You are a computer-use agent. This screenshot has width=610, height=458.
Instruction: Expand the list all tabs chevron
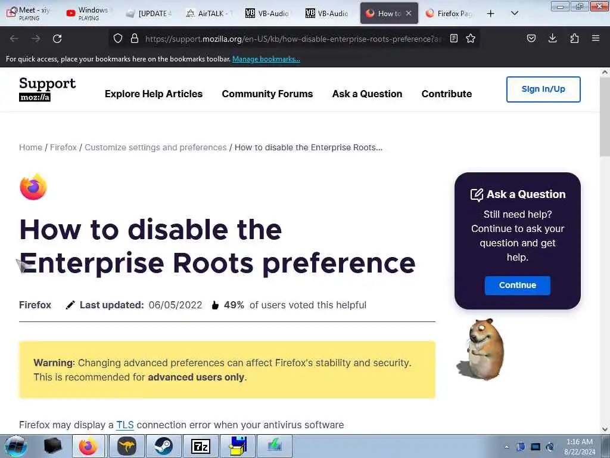click(x=514, y=13)
